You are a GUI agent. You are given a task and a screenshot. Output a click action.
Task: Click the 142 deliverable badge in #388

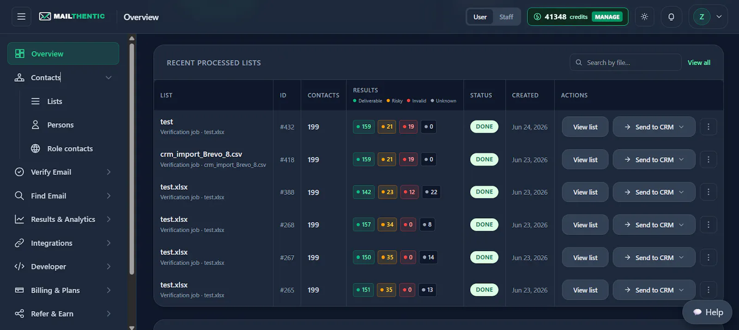[x=363, y=192]
